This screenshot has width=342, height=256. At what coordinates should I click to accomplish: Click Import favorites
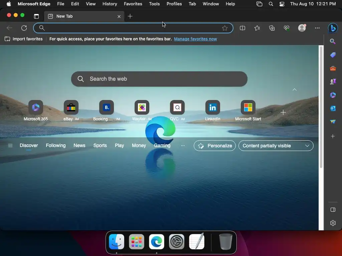(x=24, y=39)
